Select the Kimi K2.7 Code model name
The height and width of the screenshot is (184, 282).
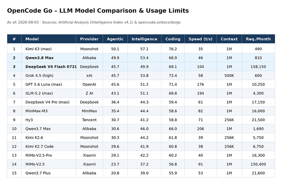click(x=39, y=146)
